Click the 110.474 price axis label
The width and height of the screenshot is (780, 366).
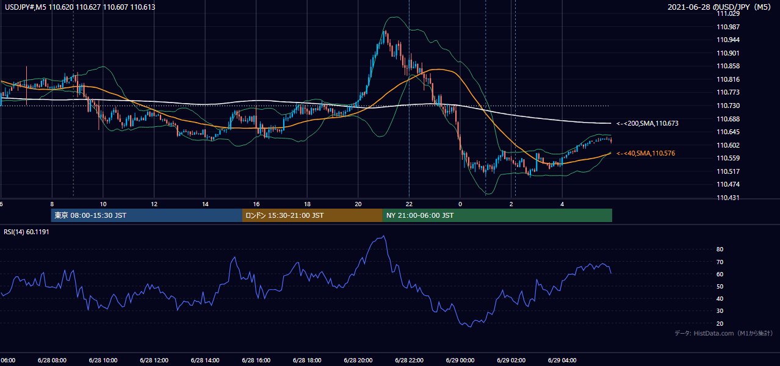click(x=728, y=184)
